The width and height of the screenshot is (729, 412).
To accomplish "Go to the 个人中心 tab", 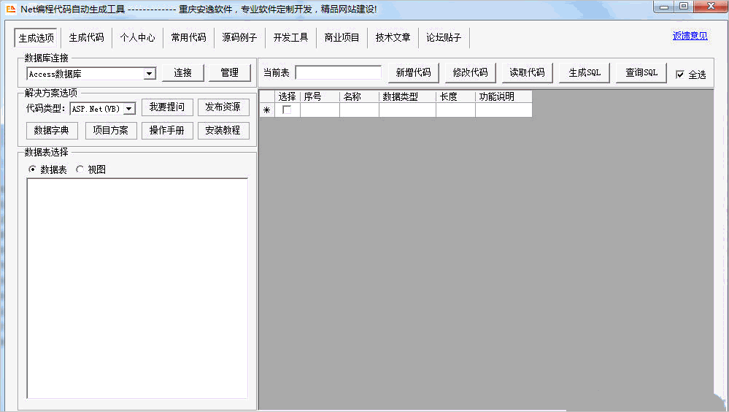I will [138, 38].
